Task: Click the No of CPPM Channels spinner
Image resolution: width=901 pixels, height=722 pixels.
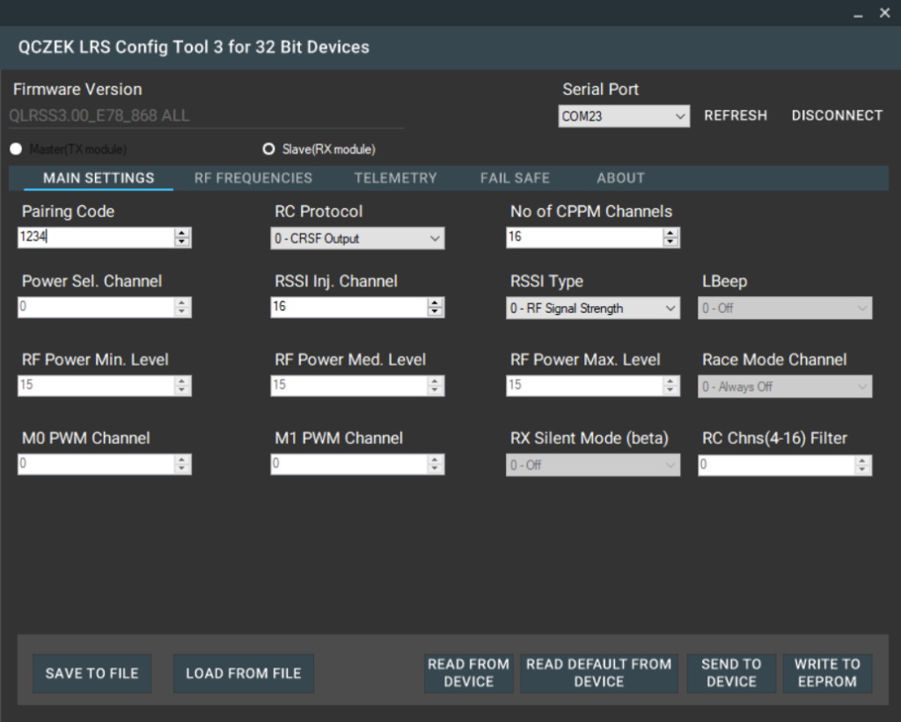Action: tap(670, 237)
